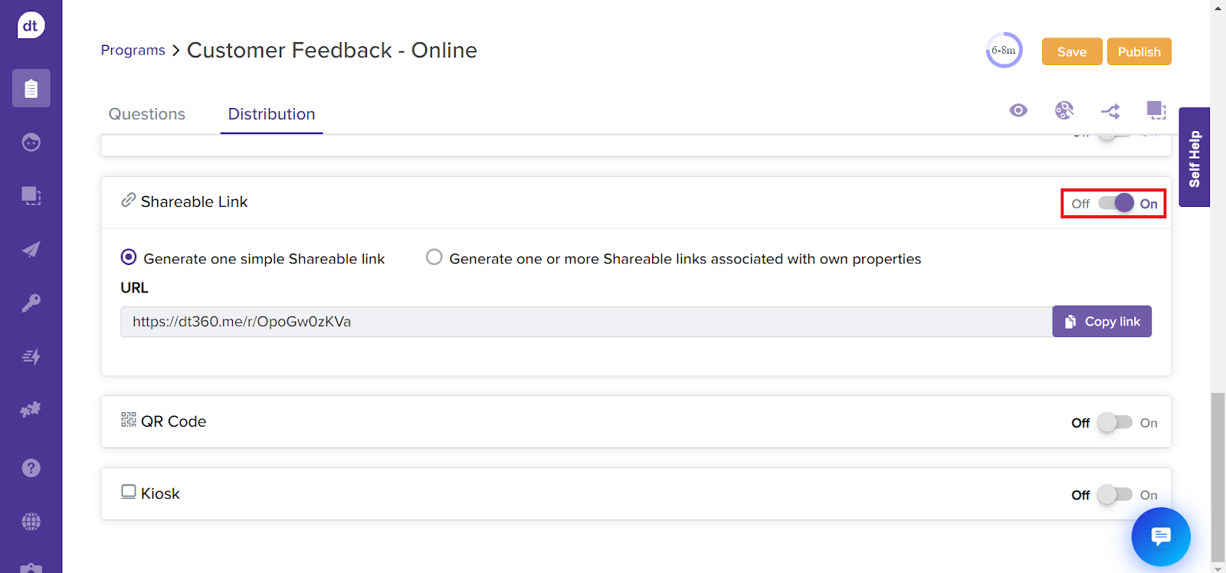Switch to the Questions tab
The width and height of the screenshot is (1226, 573).
click(147, 114)
